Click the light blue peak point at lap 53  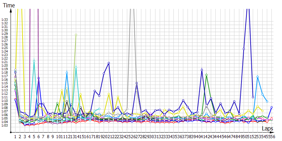pos(258,76)
